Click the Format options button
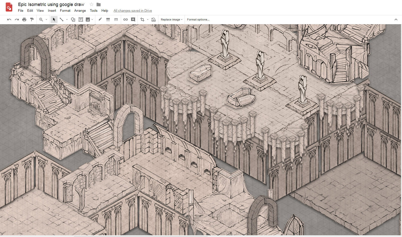This screenshot has height=237, width=402. [198, 19]
